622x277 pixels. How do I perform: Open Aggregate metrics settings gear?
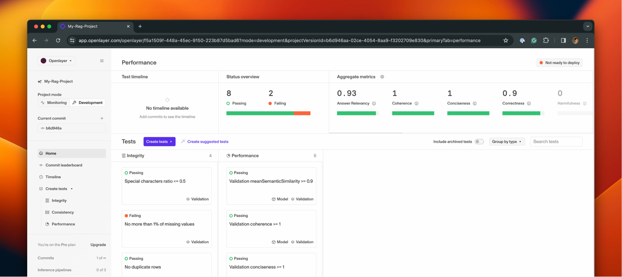pos(382,77)
